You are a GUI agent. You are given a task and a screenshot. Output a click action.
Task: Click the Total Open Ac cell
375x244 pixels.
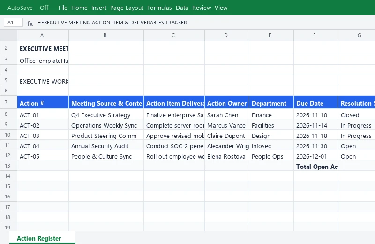[316, 167]
